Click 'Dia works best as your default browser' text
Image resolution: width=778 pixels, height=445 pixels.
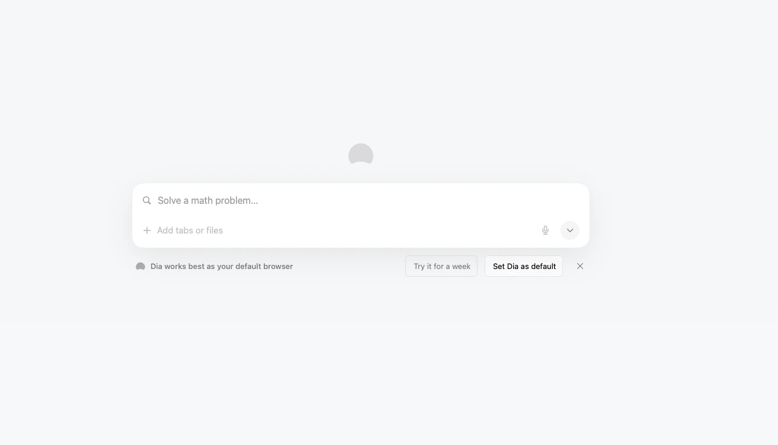tap(222, 267)
